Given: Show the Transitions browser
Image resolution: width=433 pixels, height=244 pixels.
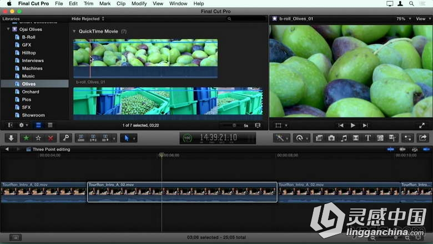Looking at the screenshot, I should coord(356,138).
